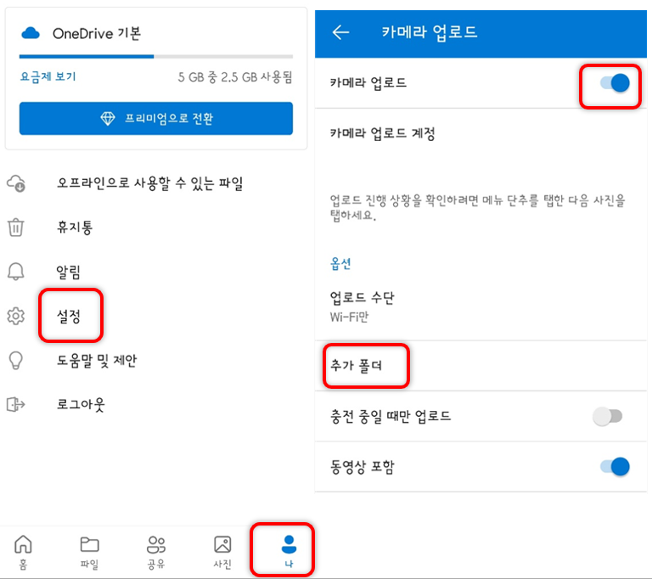652x579 pixels.
Task: Open 업로드 수단 Wi-Fi만 option
Action: click(x=481, y=307)
